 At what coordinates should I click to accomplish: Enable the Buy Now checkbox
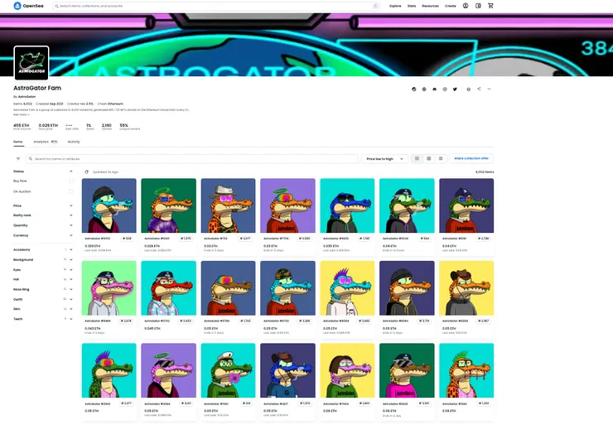coord(71,181)
